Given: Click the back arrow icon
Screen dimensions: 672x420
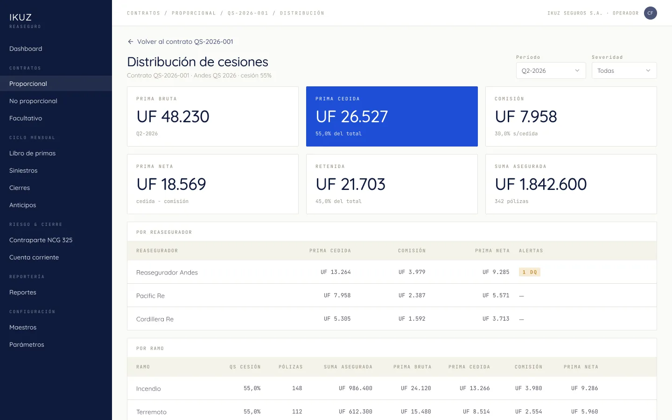Looking at the screenshot, I should tap(131, 42).
